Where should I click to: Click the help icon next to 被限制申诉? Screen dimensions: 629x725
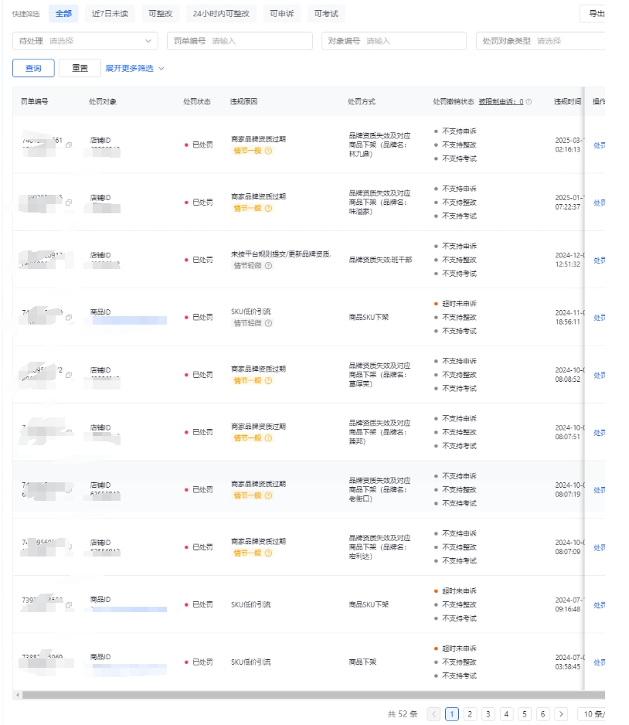pyautogui.click(x=529, y=102)
